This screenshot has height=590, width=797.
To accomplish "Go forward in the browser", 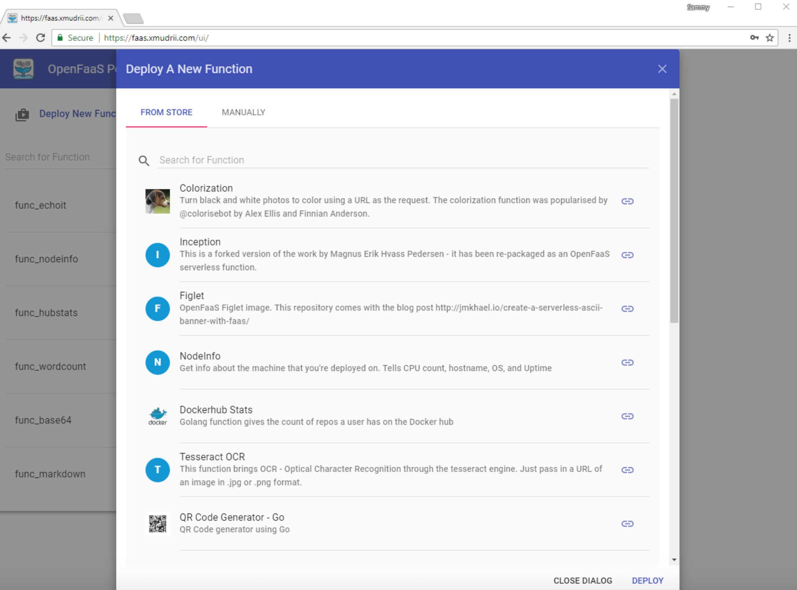I will 24,38.
